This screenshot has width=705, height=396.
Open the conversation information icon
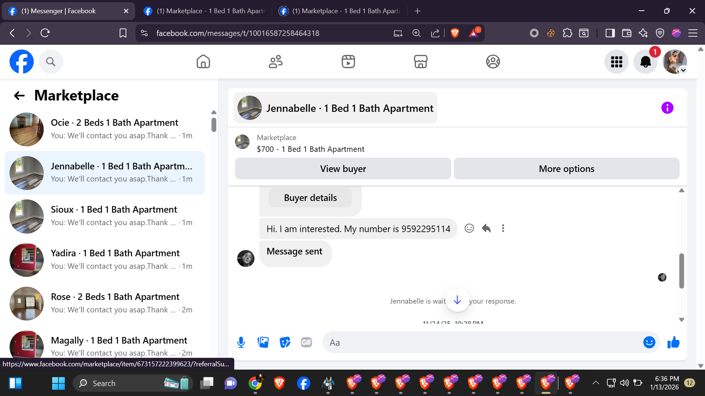[x=667, y=108]
